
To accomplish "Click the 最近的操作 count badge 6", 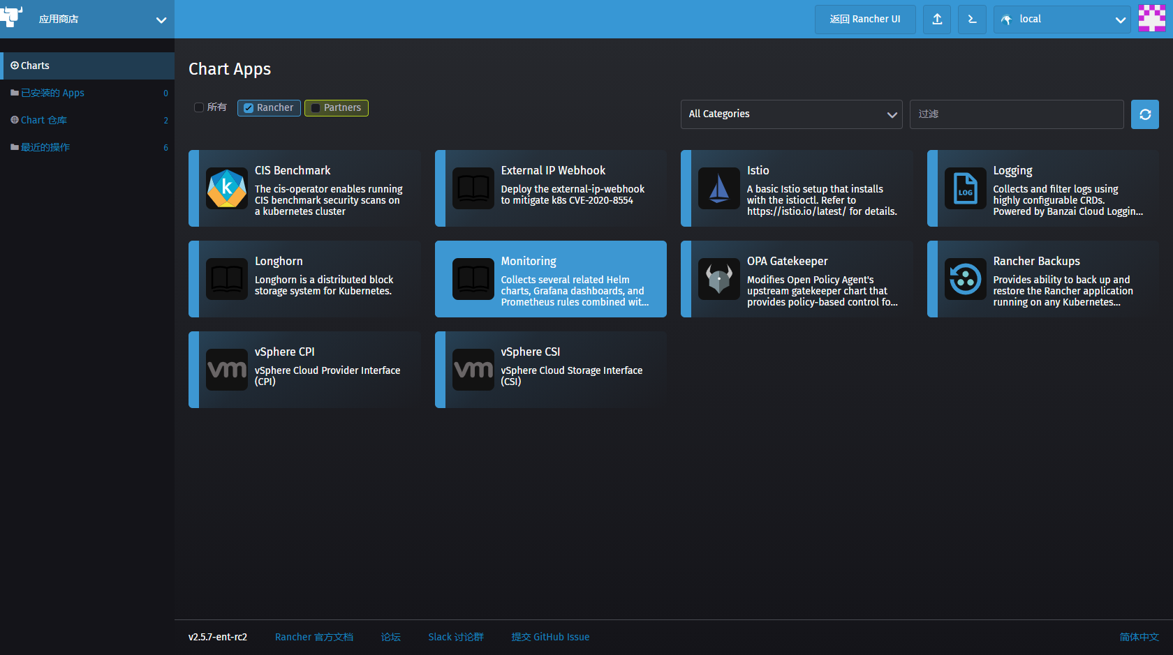I will pos(166,147).
